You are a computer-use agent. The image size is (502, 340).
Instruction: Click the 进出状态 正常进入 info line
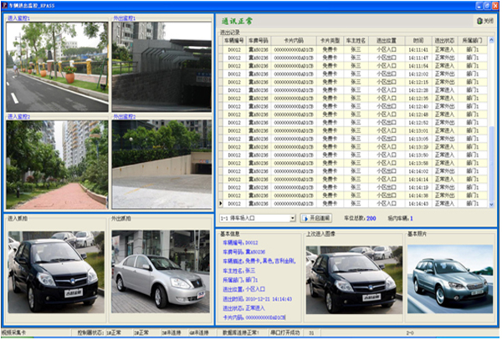[x=244, y=308]
